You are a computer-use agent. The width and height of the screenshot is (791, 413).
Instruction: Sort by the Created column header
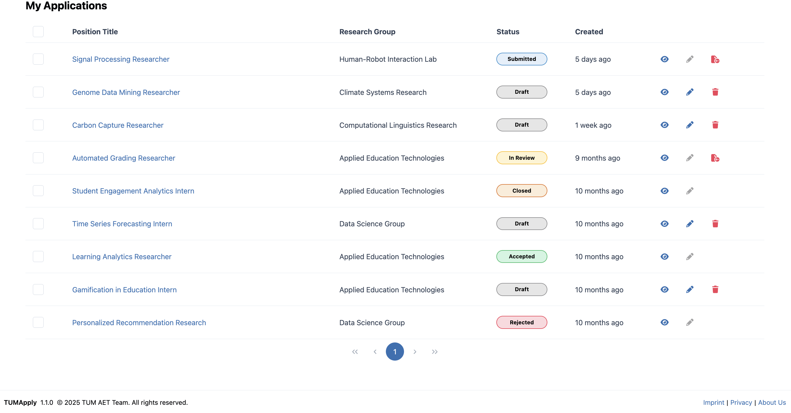pyautogui.click(x=589, y=32)
